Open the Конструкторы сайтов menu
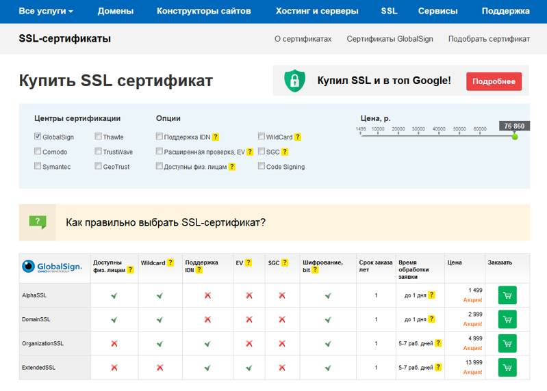 (204, 11)
